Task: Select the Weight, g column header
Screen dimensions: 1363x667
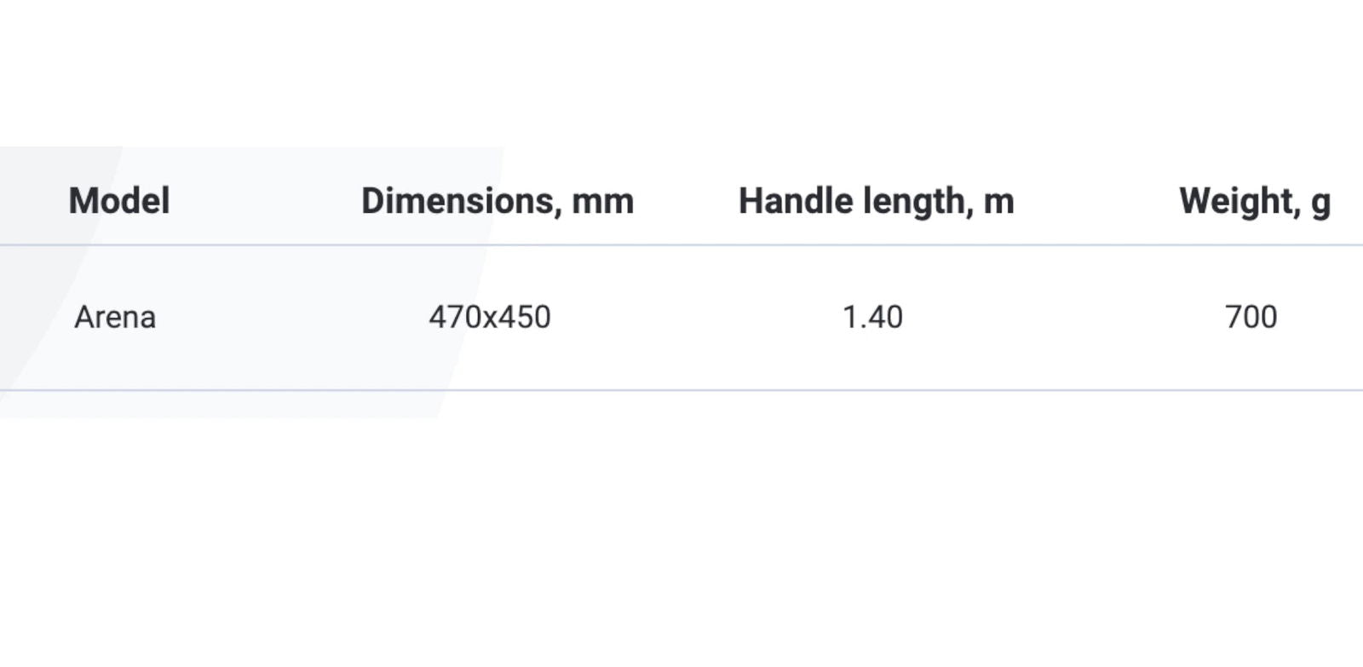Action: point(1255,202)
